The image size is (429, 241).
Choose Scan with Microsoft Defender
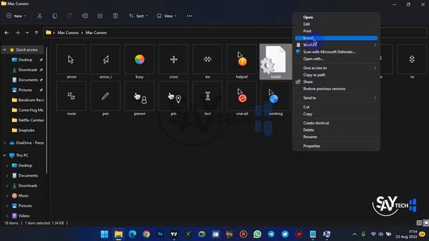pyautogui.click(x=336, y=52)
